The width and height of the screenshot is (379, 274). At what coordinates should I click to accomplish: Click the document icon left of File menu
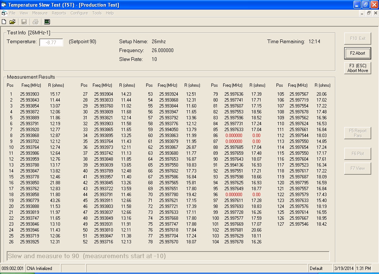(4, 13)
